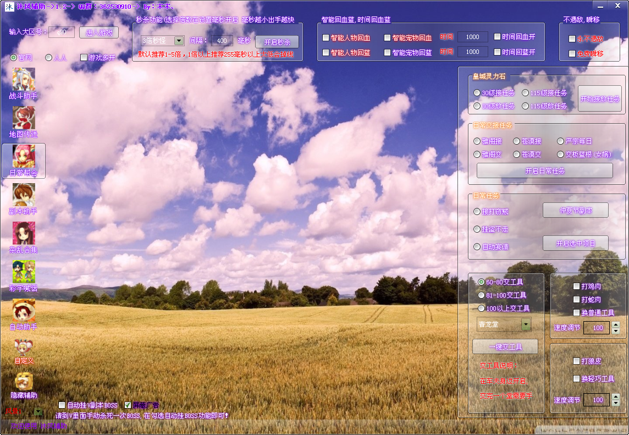Click the 一键交工具 button
The height and width of the screenshot is (435, 629).
coord(505,346)
